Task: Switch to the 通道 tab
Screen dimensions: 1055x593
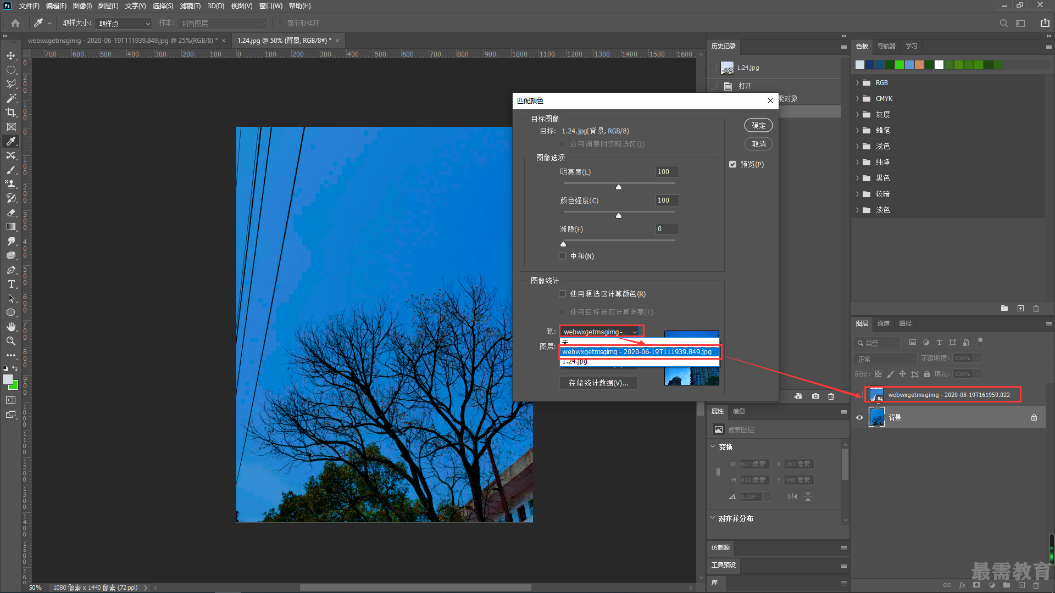Action: click(x=883, y=323)
